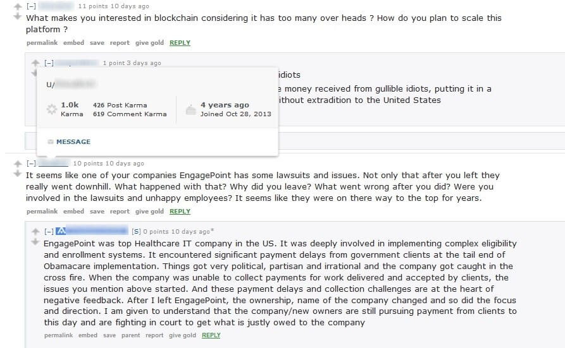Collapse the 11 points blockchain comment
This screenshot has width=565, height=348.
31,6
